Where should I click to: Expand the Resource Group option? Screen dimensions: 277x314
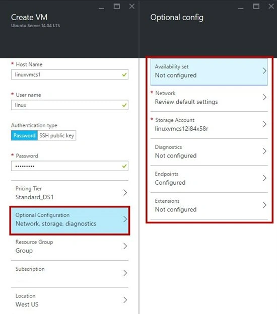pos(70,247)
